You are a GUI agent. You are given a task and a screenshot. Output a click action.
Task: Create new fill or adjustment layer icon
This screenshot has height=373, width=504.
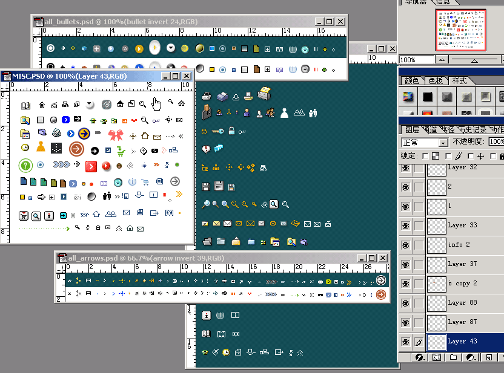pos(471,357)
